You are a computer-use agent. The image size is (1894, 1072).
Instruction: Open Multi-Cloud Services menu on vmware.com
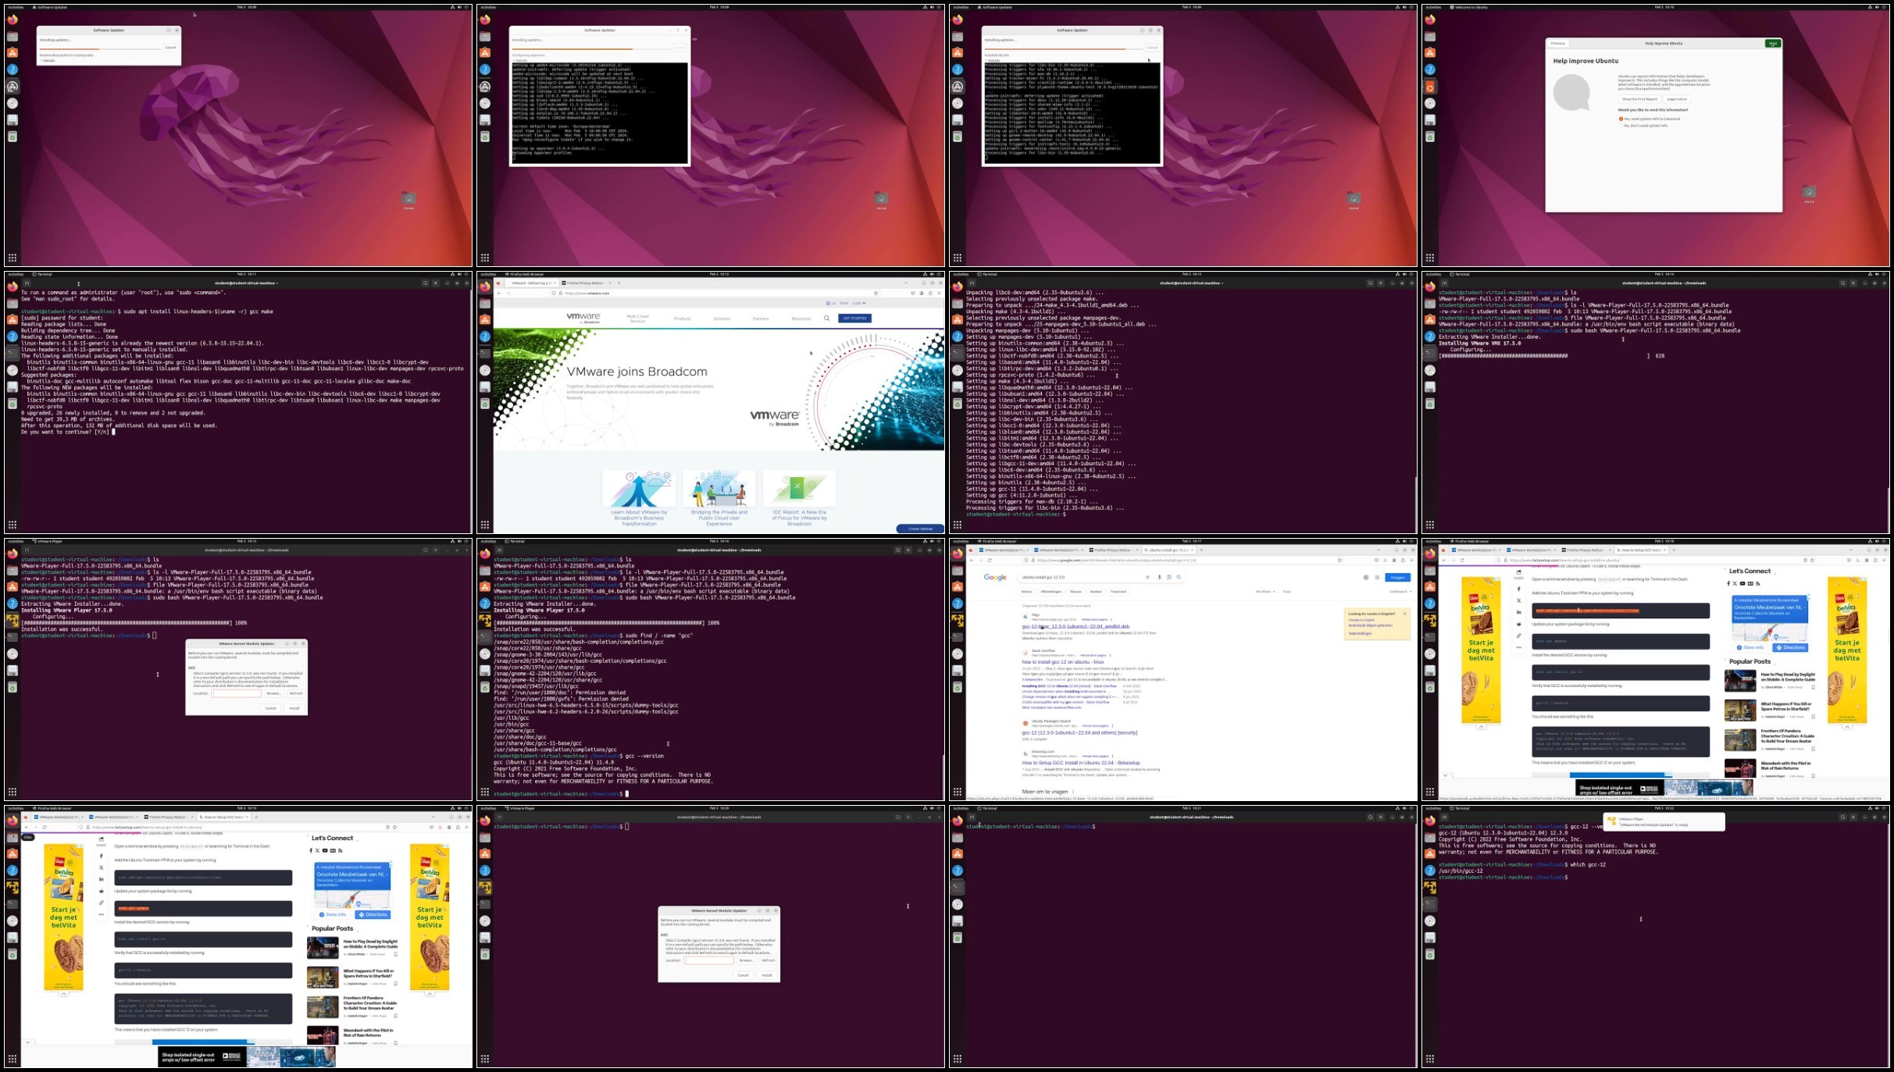point(637,319)
